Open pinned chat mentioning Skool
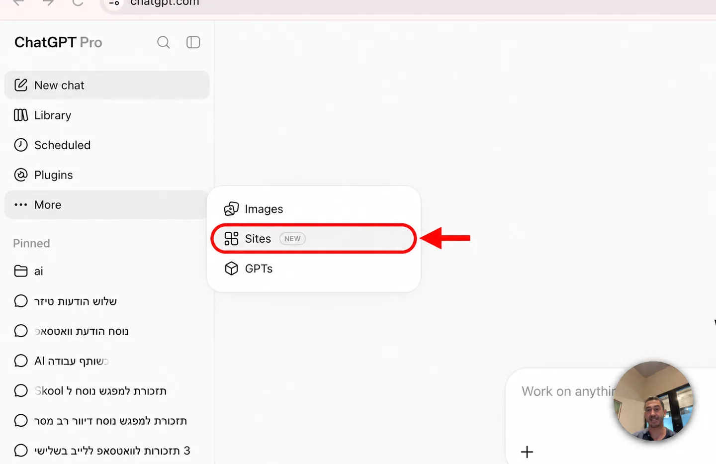The image size is (716, 464). [x=107, y=390]
